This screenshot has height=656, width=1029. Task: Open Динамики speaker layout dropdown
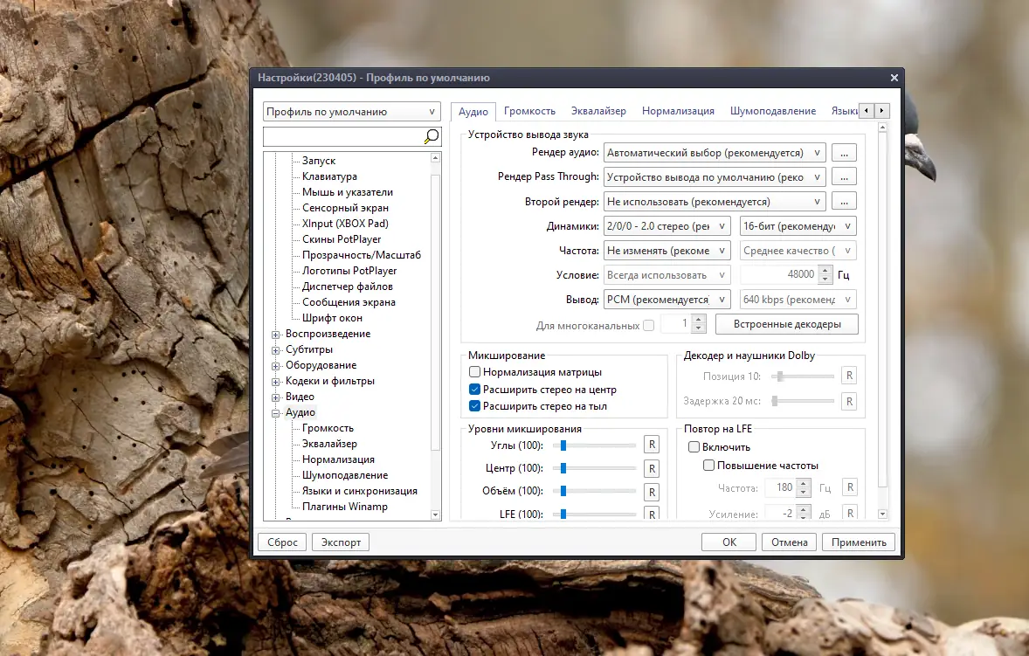(x=666, y=226)
